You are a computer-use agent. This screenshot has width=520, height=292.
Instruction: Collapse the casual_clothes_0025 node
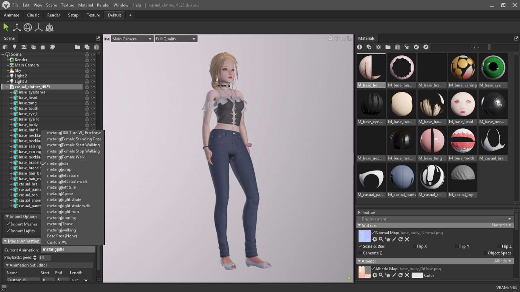coord(7,87)
